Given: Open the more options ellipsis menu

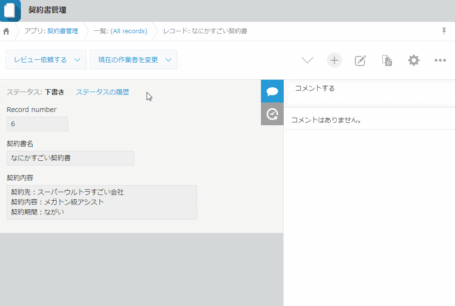Looking at the screenshot, I should [440, 60].
